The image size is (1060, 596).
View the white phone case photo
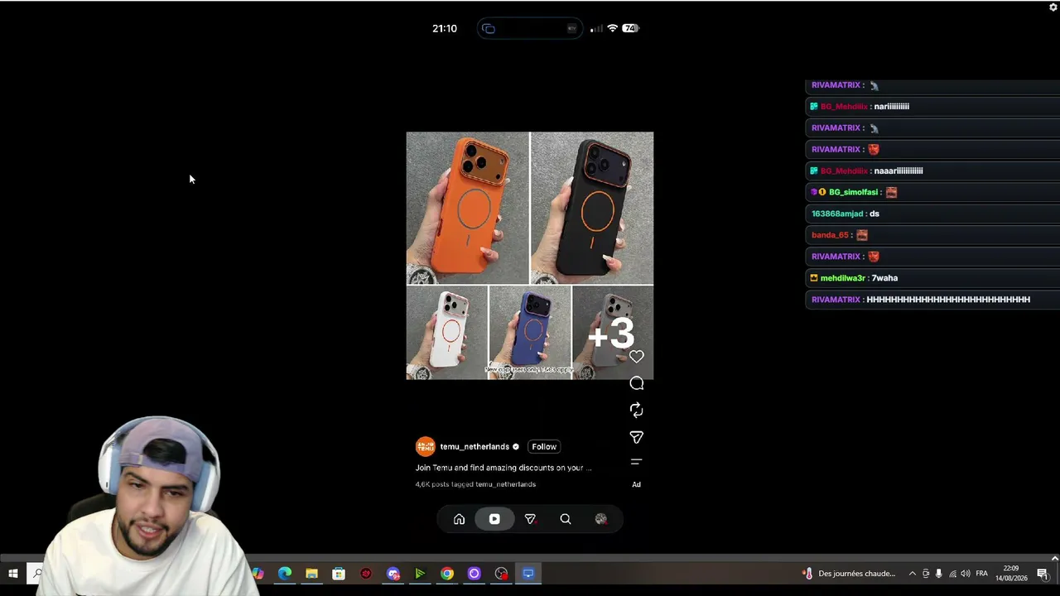(x=447, y=333)
